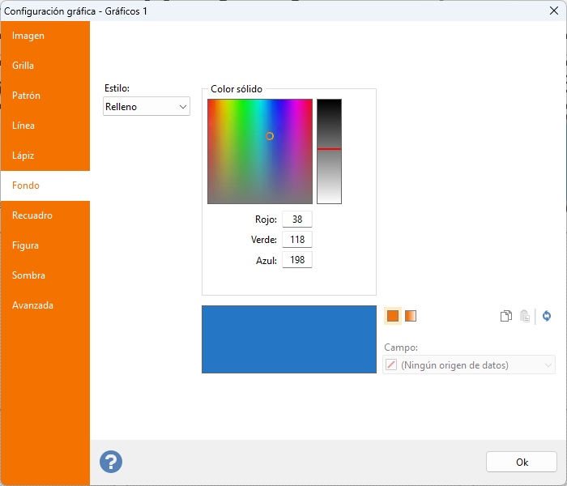Select the solid color fill icon

coord(393,316)
